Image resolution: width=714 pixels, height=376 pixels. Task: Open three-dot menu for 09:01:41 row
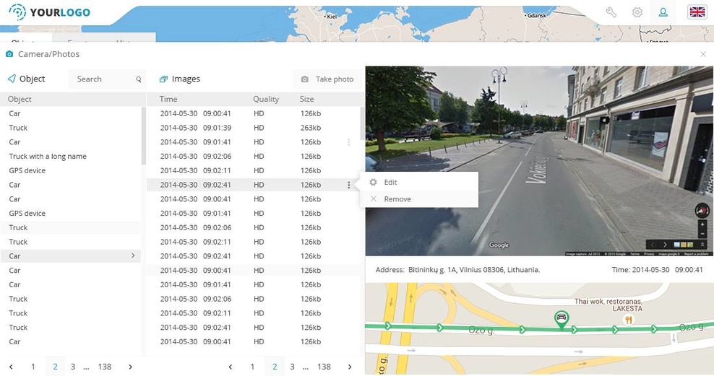click(x=349, y=142)
